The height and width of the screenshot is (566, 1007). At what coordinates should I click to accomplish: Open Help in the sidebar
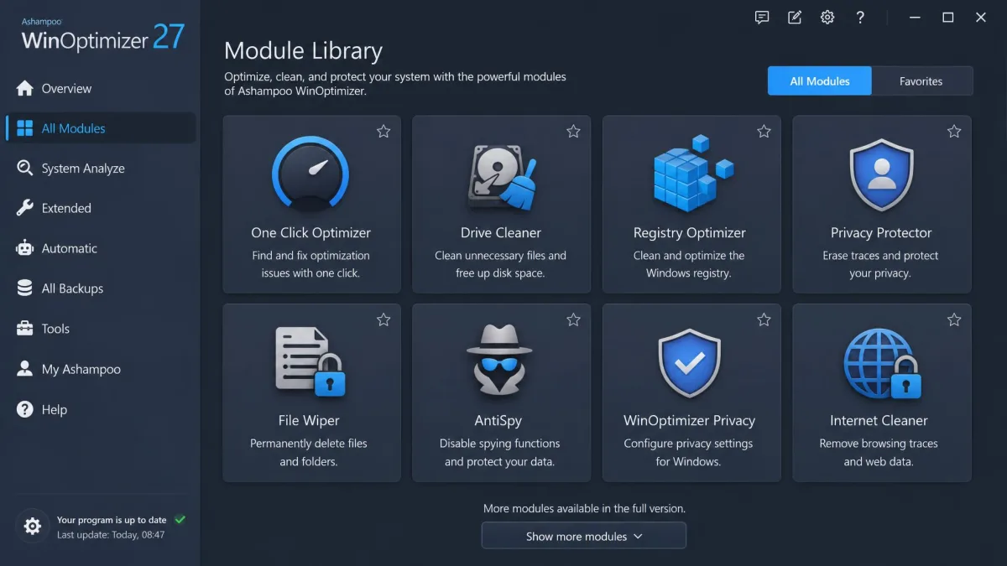[101, 409]
